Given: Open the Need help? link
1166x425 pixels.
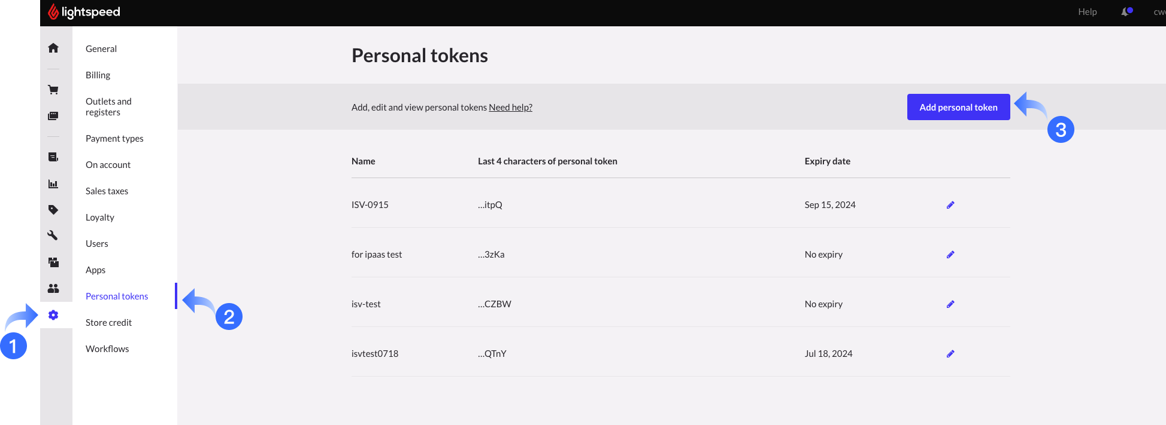Looking at the screenshot, I should [510, 108].
